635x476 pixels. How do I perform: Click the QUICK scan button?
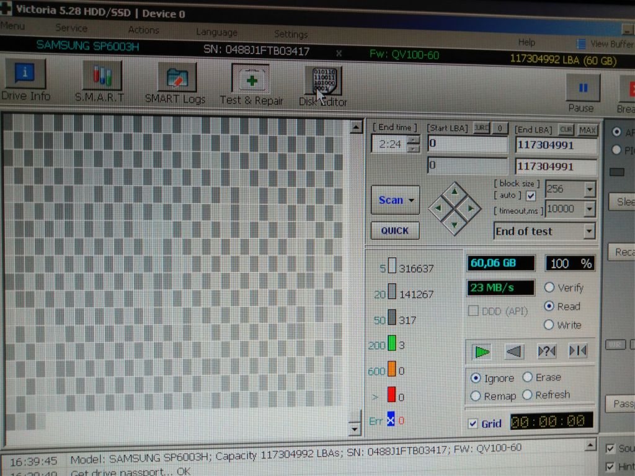tap(395, 231)
